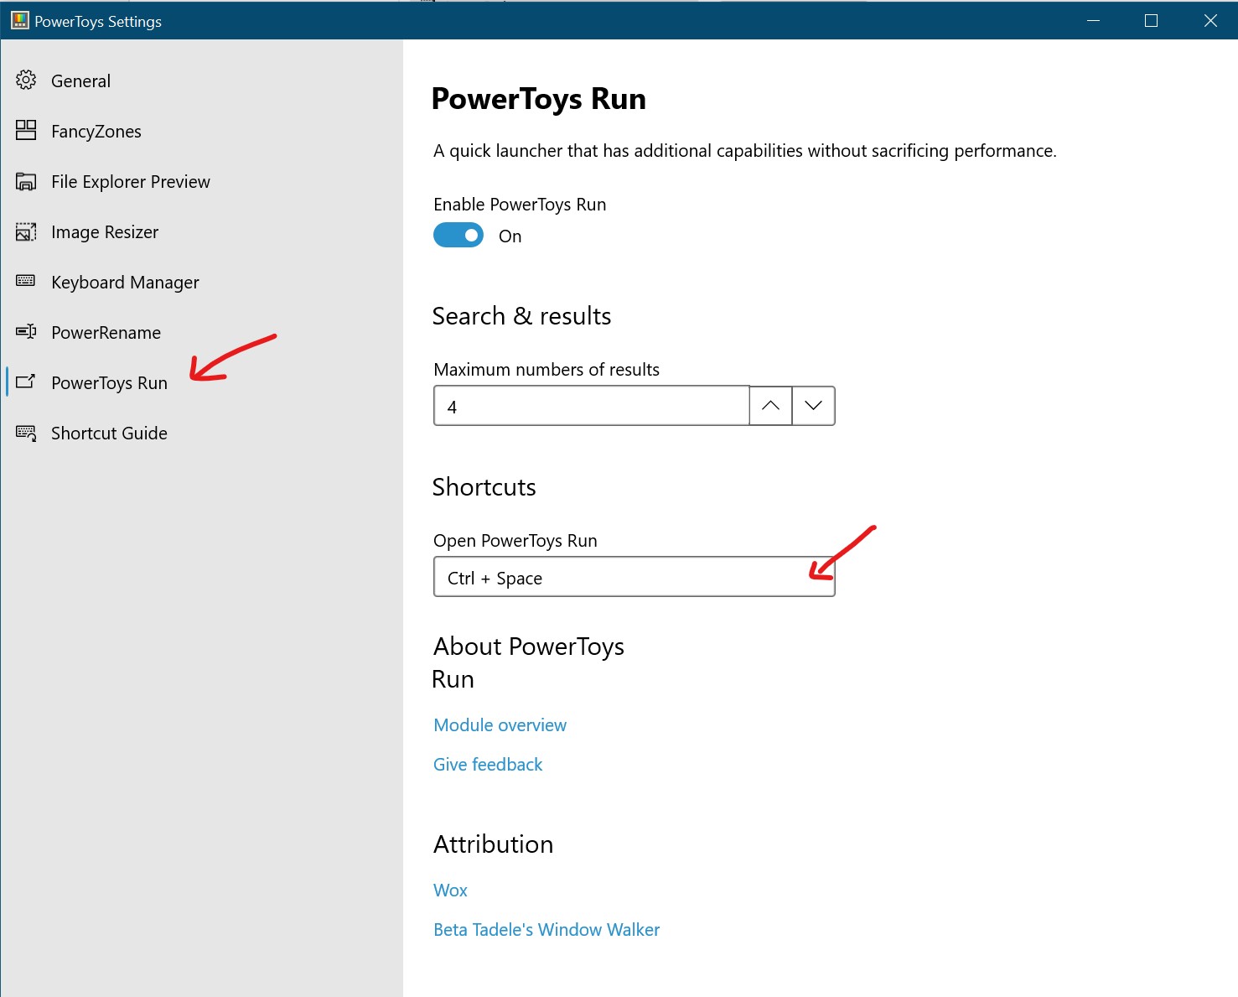
Task: Decrease maximum results with down arrow
Action: tap(813, 406)
